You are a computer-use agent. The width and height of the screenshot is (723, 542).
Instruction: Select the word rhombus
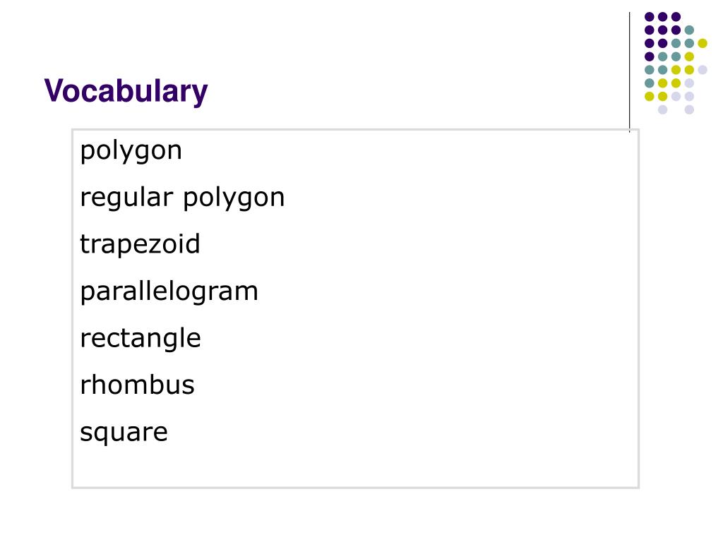coord(137,385)
